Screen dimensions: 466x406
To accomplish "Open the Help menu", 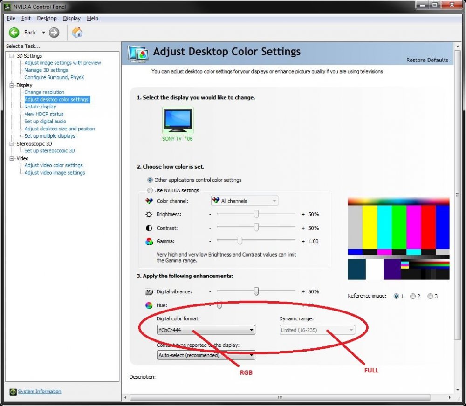I will pyautogui.click(x=92, y=18).
